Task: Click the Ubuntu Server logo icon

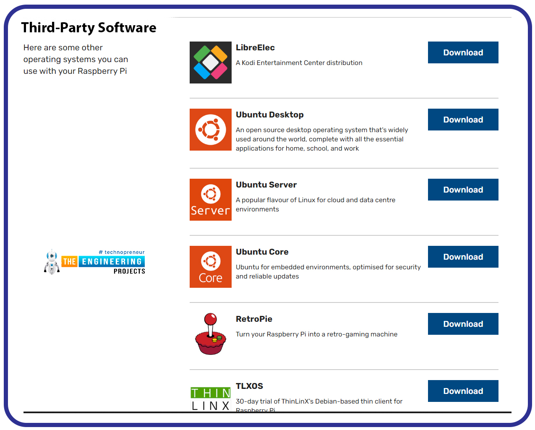Action: [211, 200]
